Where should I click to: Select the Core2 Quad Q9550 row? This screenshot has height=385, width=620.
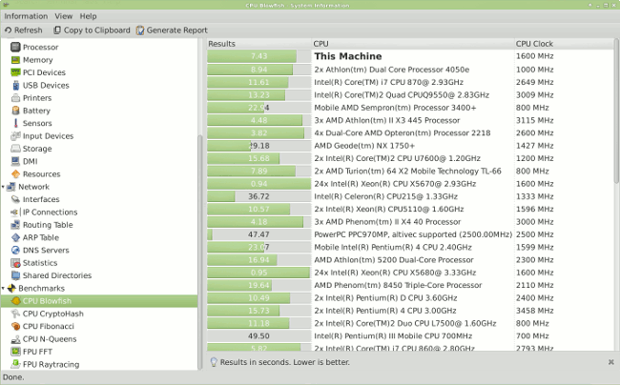point(410,94)
